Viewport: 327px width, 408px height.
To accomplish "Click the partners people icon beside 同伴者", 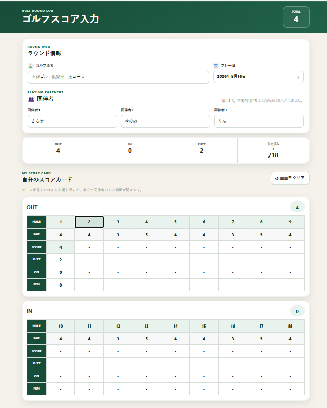I will pos(31,99).
